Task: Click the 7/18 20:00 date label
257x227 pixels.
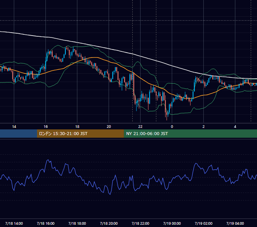Action: coord(109,223)
